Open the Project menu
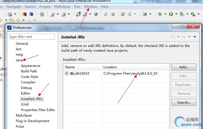 pyautogui.click(x=45, y=6)
